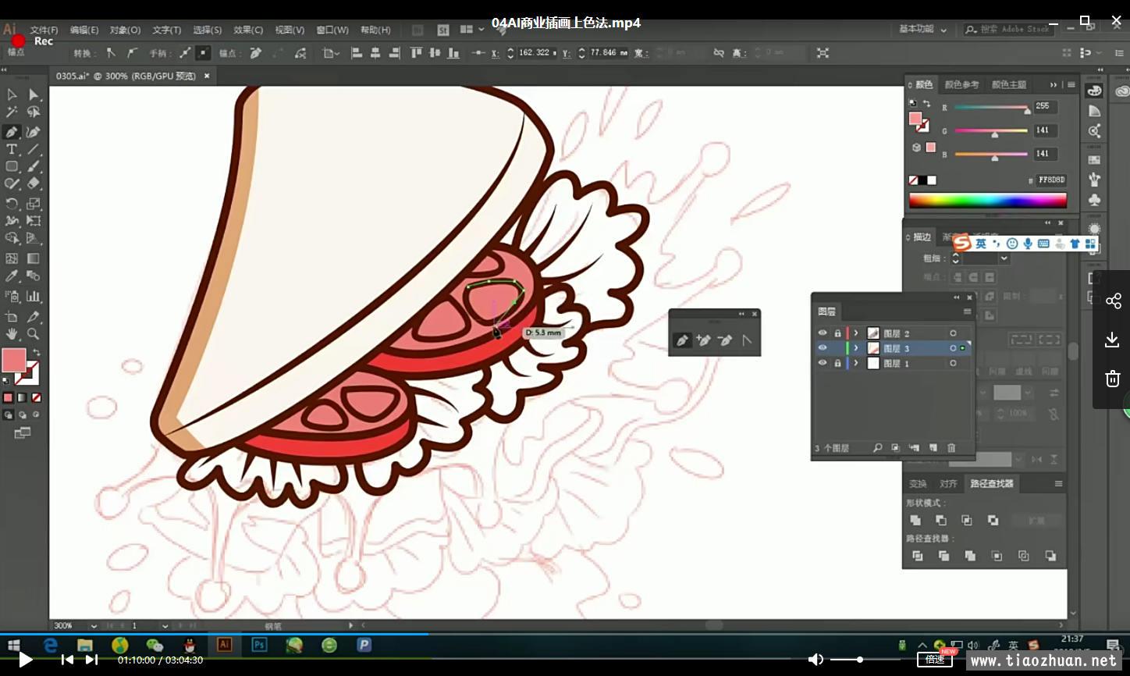Viewport: 1130px width, 676px height.
Task: Select the Type tool
Action: click(12, 149)
